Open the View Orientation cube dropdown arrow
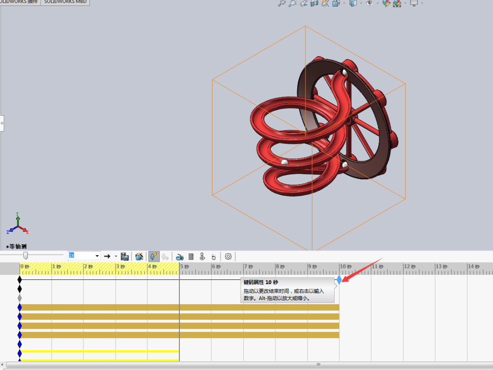The height and width of the screenshot is (370, 493). [360, 3]
